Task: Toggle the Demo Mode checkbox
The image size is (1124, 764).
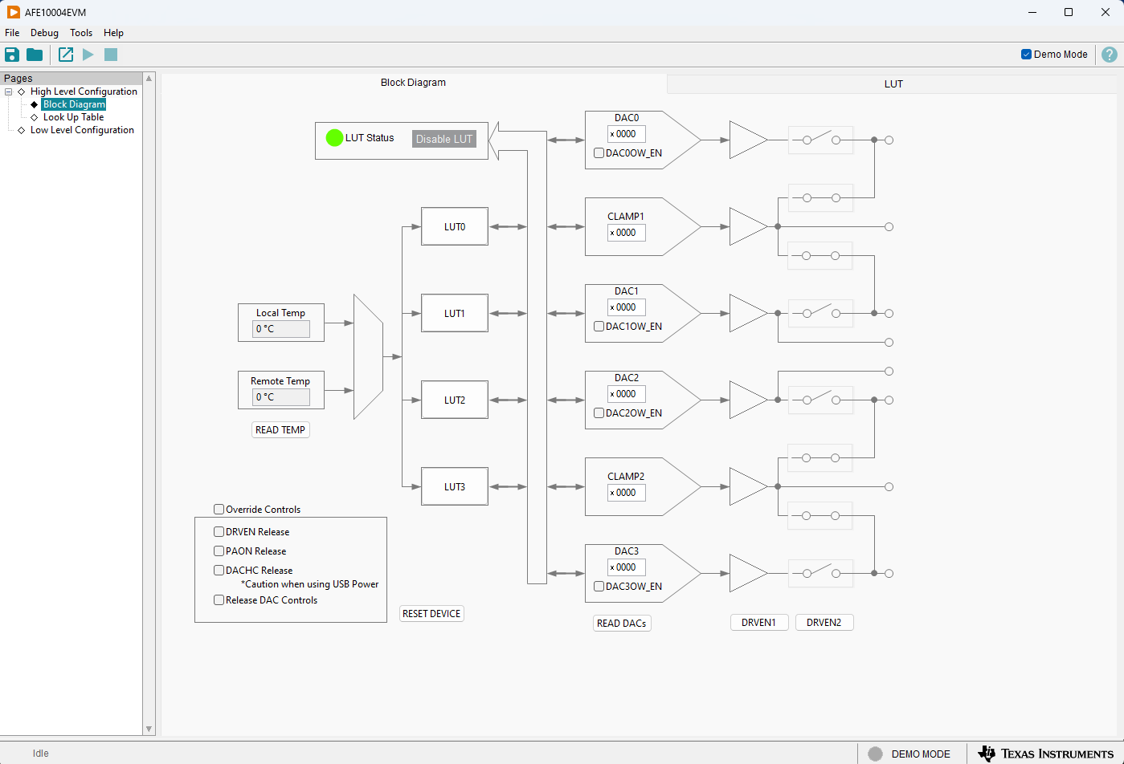Action: click(x=1026, y=55)
